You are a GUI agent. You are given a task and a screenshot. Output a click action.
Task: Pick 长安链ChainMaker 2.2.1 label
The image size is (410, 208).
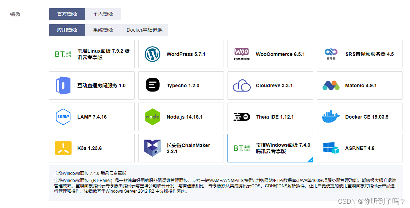tap(188, 148)
